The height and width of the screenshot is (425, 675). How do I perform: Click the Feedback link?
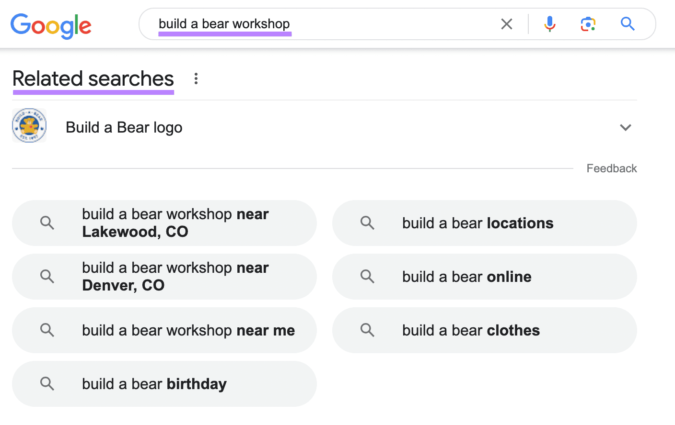pyautogui.click(x=611, y=168)
